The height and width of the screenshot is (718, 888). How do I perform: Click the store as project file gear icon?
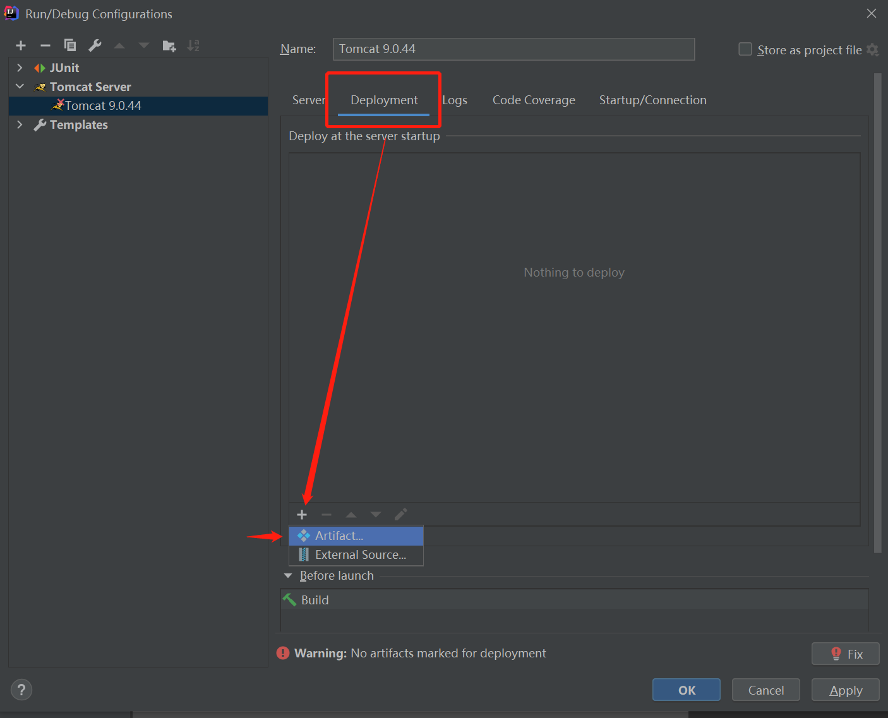point(873,50)
